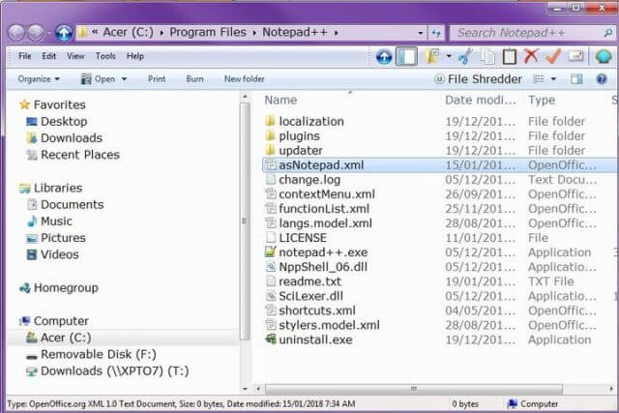Select Desktop under Favorites
Image resolution: width=619 pixels, height=413 pixels.
coord(56,122)
